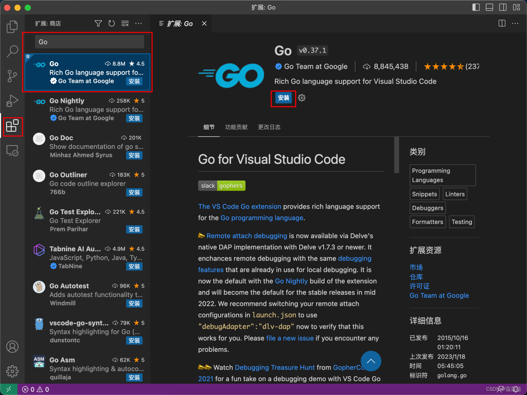This screenshot has height=395, width=527.
Task: Open the Remote Explorer view
Action: [12, 151]
